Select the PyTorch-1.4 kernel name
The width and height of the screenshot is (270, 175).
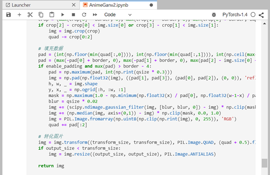pos(235,15)
